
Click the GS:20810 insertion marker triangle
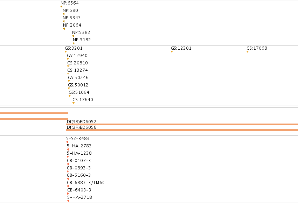pos(68,66)
